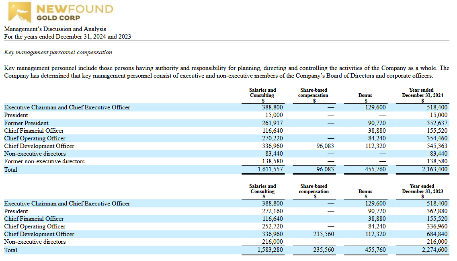Viewport: 457px width, 261px height.
Task: Click the President 2023 total value 362,880
Action: click(x=437, y=211)
